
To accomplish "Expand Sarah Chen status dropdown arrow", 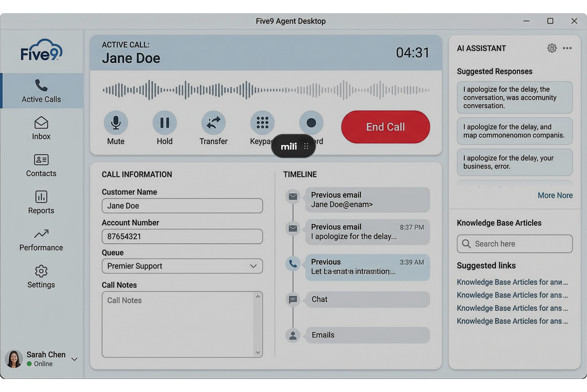I will pyautogui.click(x=75, y=359).
